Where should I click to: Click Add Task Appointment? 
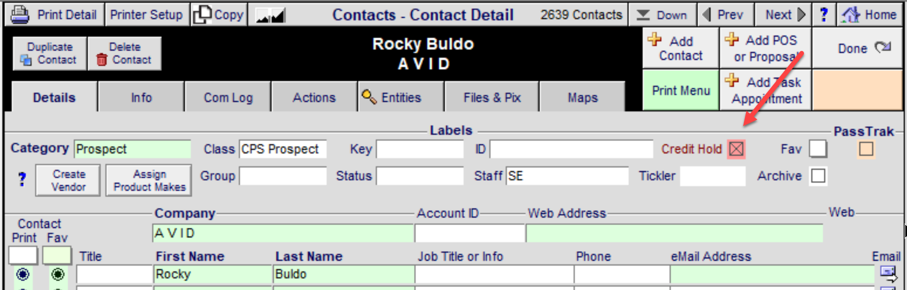click(x=765, y=90)
